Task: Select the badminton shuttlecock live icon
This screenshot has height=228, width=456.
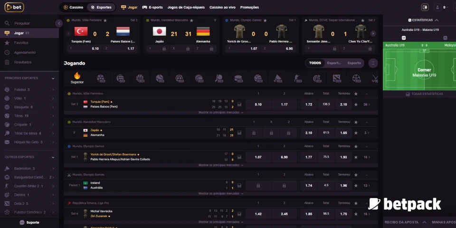Action: [x=278, y=78]
